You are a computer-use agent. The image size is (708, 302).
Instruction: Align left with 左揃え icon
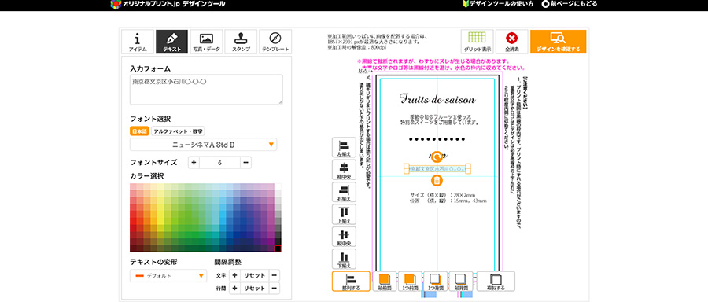click(344, 148)
